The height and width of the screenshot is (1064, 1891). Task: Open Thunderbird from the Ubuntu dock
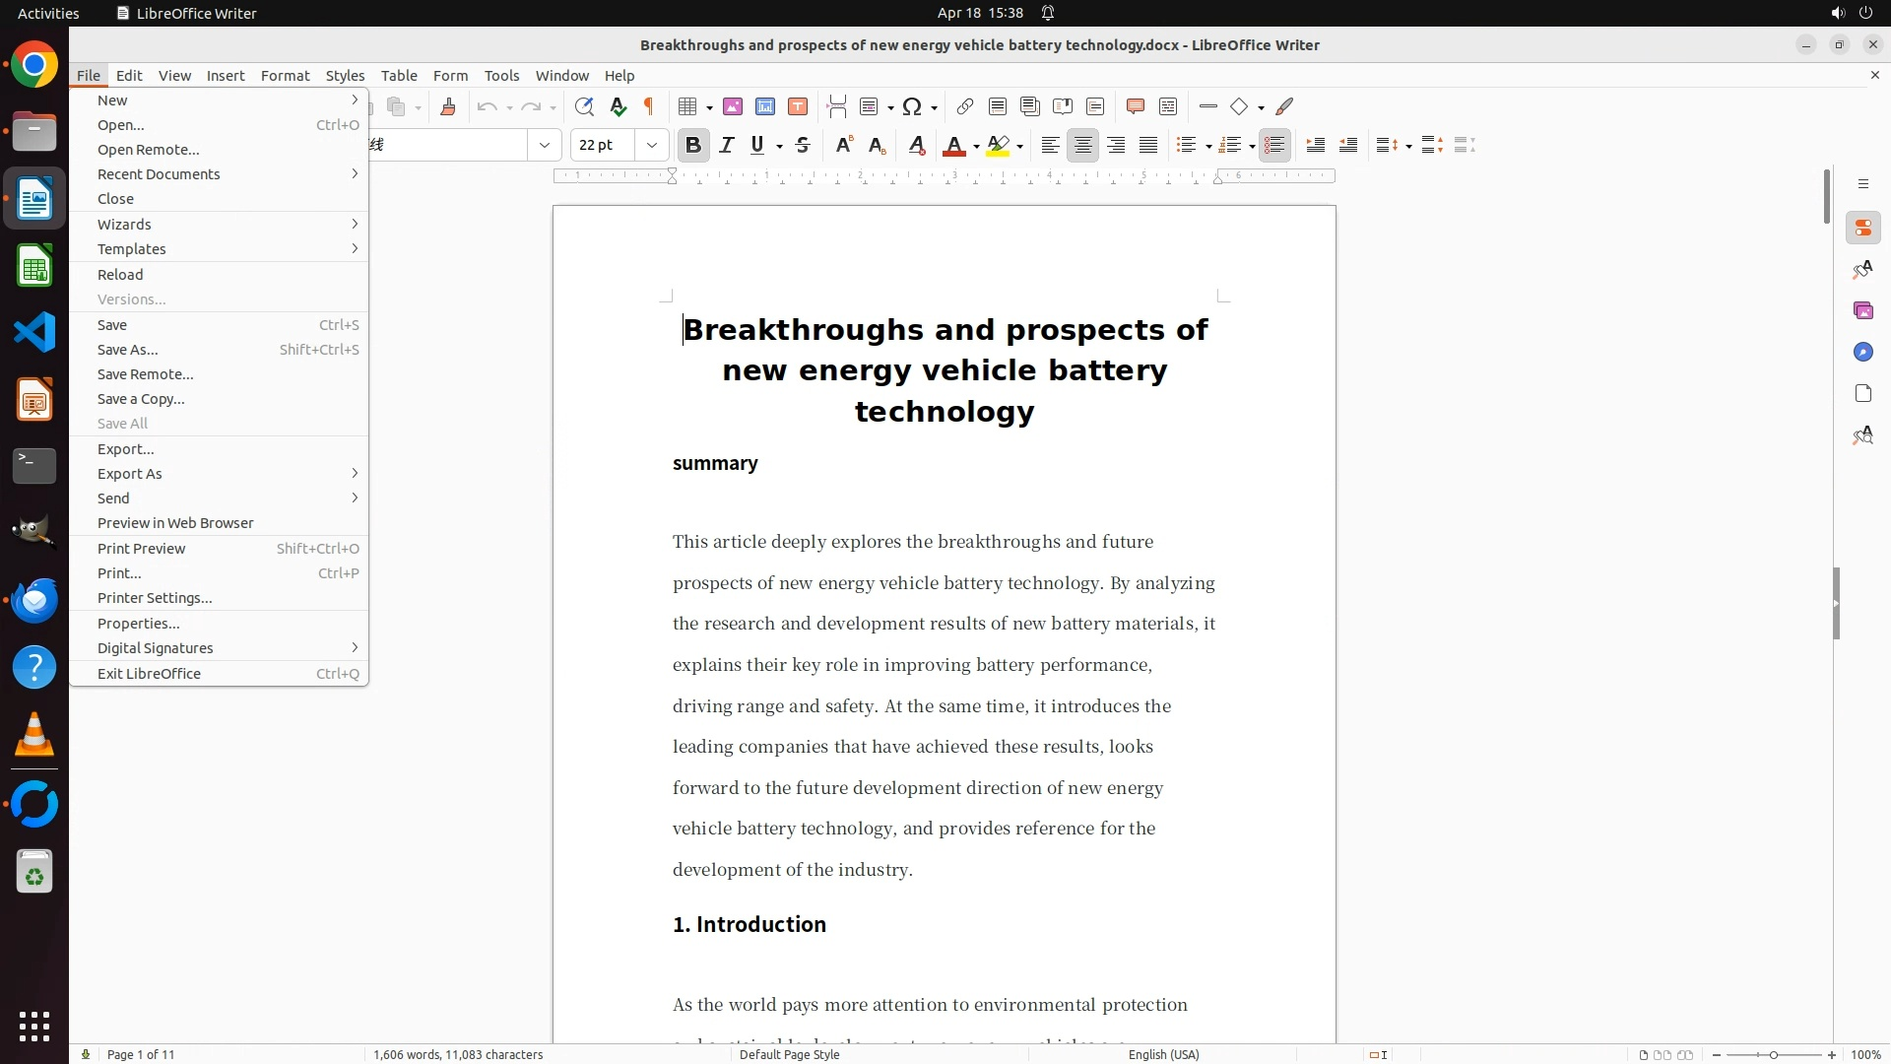pos(34,600)
